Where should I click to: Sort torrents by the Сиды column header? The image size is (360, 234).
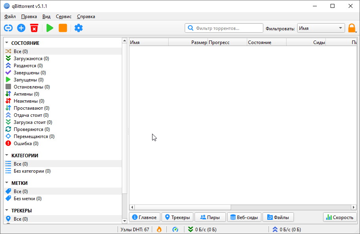tap(306, 42)
